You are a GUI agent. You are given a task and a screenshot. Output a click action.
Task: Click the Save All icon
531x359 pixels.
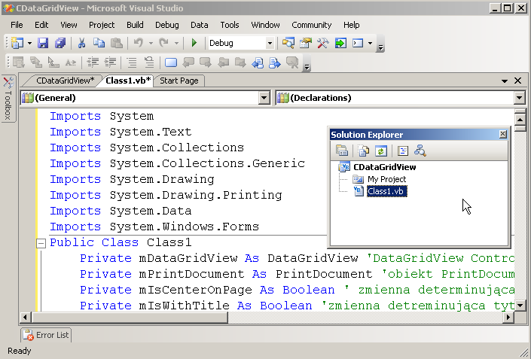click(x=60, y=43)
